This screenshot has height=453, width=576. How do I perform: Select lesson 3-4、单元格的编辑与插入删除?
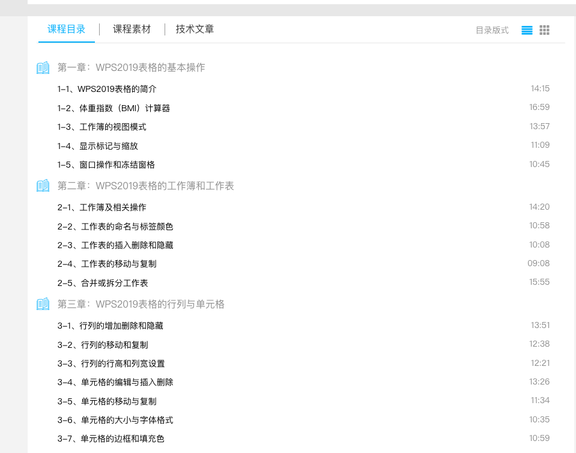click(115, 382)
